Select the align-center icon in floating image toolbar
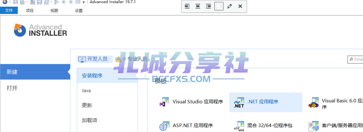 click(198, 6)
